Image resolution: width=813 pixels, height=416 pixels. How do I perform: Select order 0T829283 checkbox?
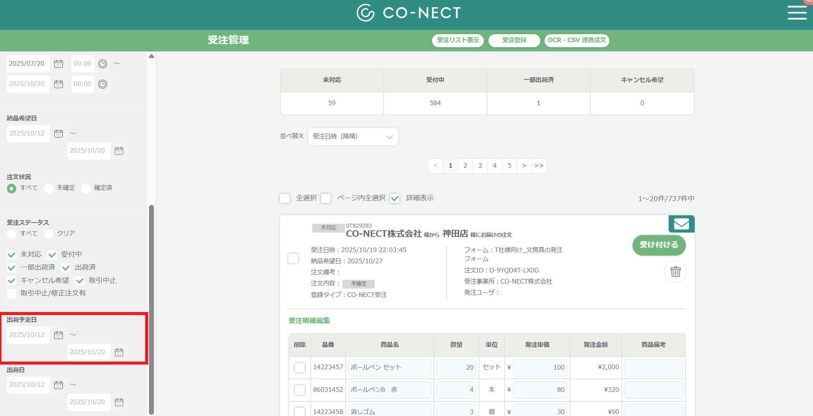pos(293,258)
